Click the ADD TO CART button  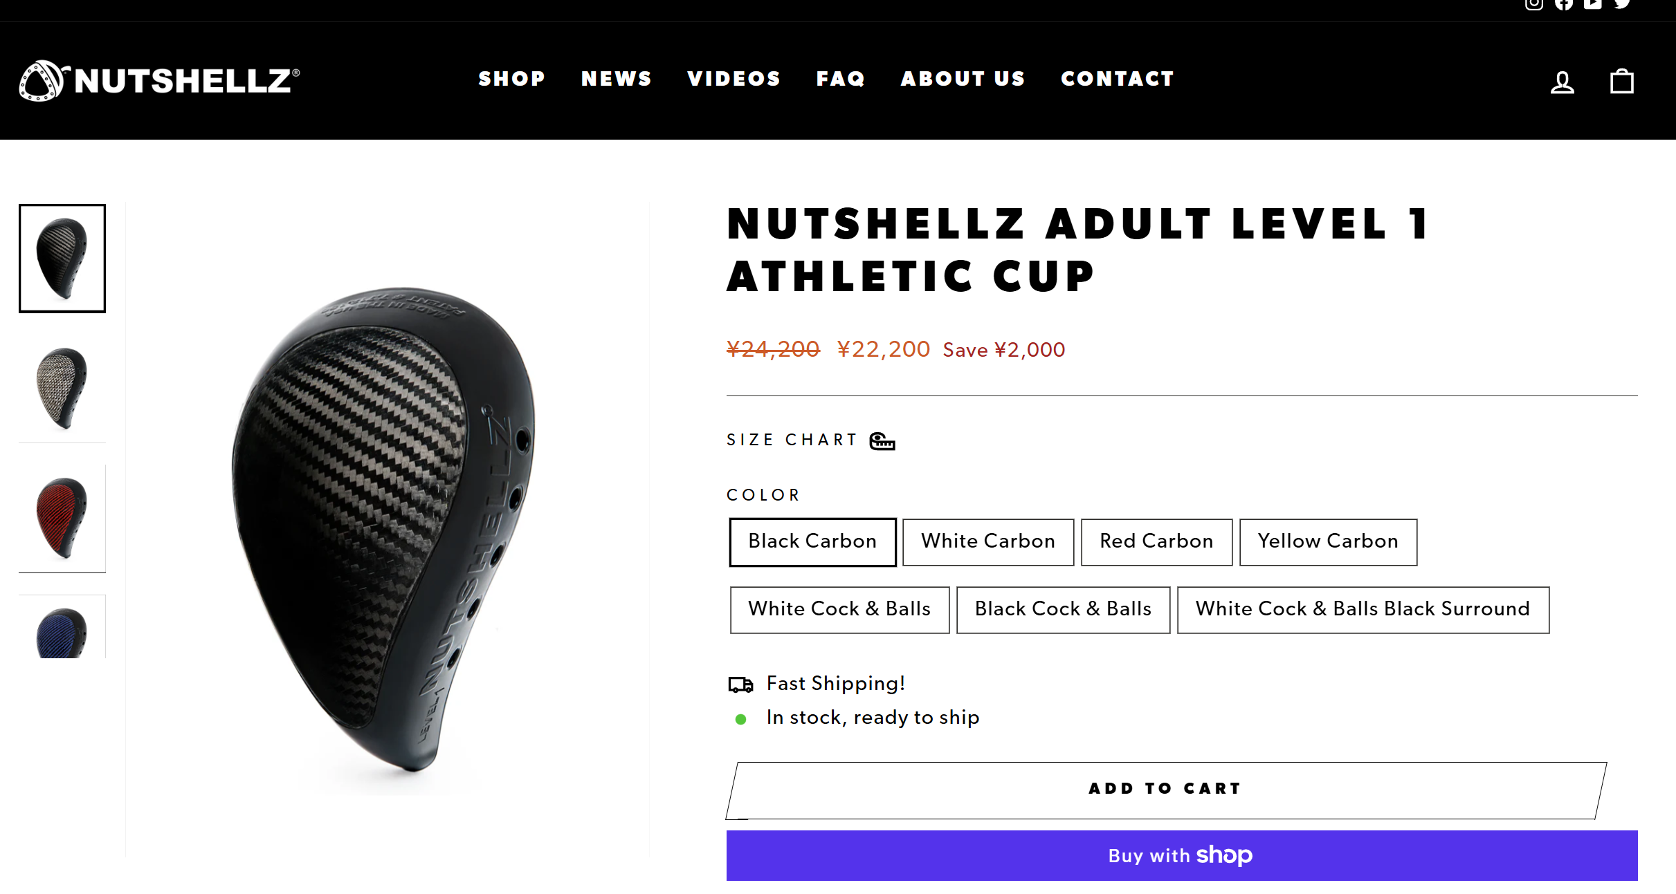pyautogui.click(x=1165, y=789)
